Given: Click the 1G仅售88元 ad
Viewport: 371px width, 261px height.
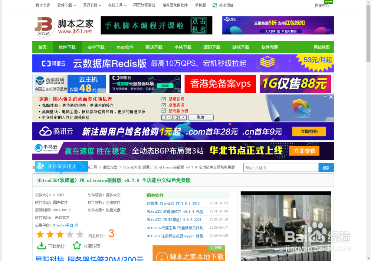Looking at the screenshot, I should pyautogui.click(x=295, y=84).
